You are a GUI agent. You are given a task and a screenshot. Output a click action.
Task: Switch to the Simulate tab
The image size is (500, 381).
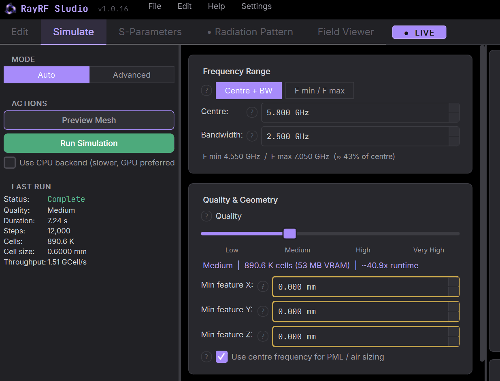pos(73,32)
